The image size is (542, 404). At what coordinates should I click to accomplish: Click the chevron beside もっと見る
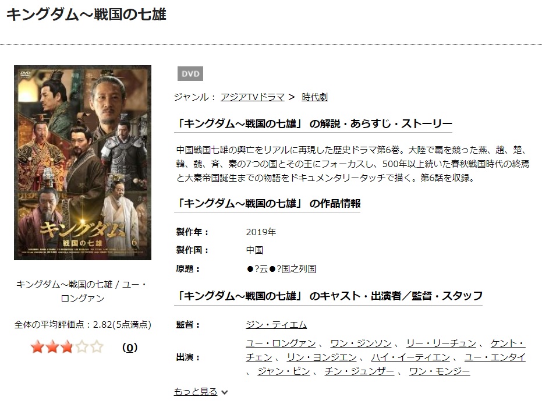pyautogui.click(x=224, y=392)
